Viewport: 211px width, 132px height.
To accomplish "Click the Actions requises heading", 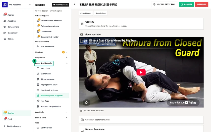I will point(42,16).
